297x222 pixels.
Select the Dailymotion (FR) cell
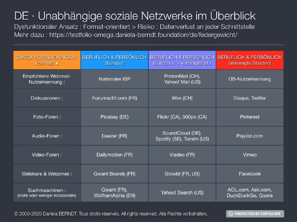(x=114, y=155)
